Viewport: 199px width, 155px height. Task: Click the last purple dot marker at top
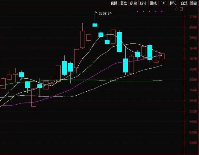tap(162, 11)
